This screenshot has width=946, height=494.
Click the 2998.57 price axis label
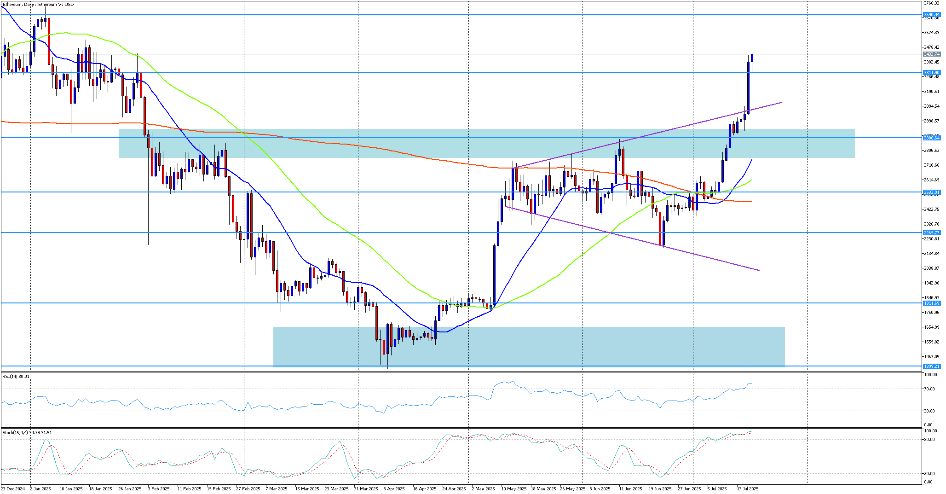tap(932, 121)
